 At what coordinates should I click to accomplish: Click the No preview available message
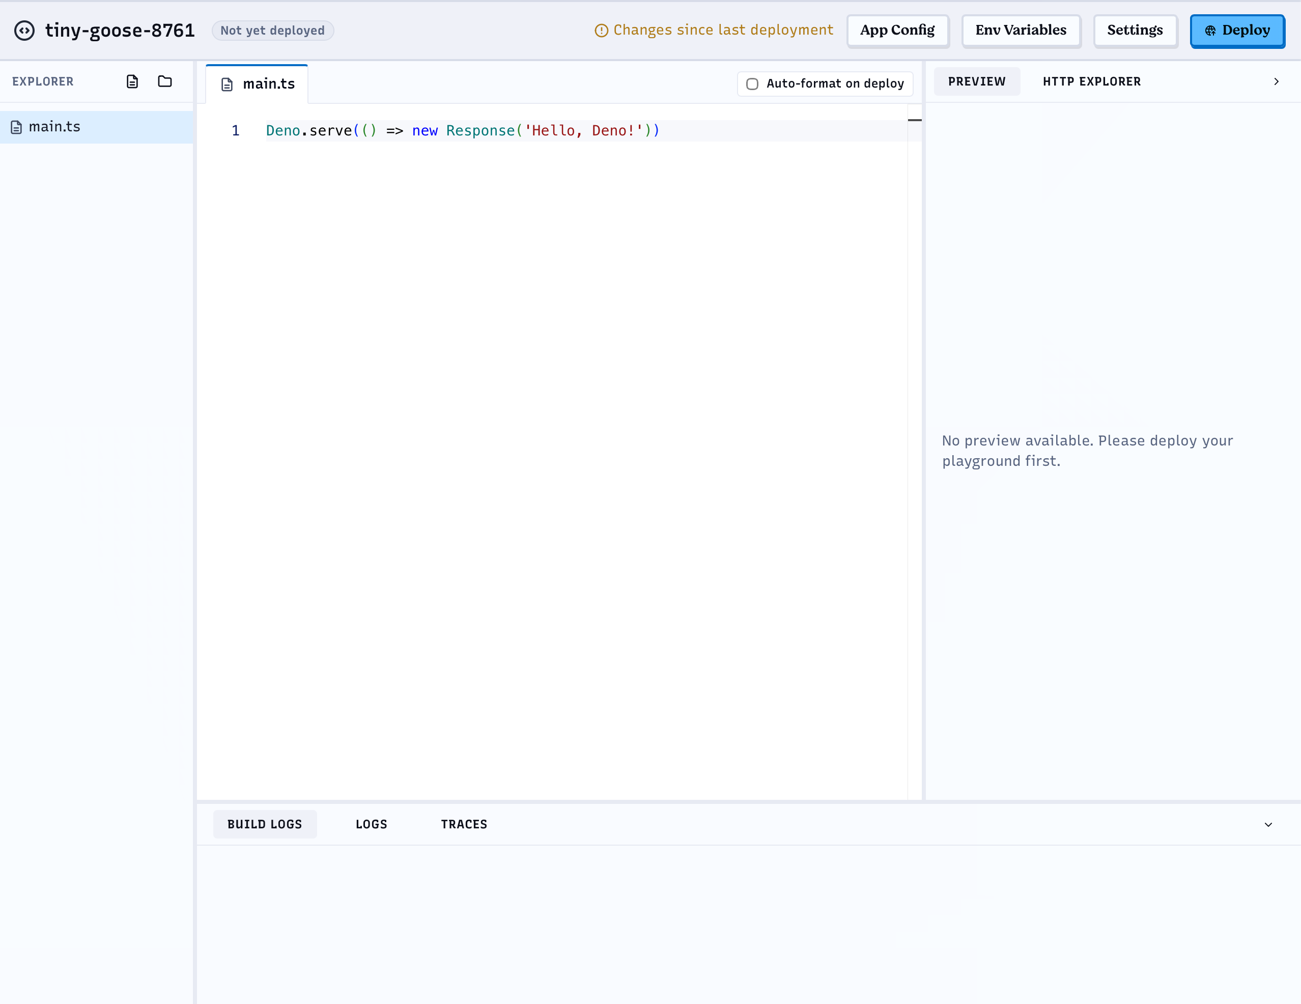pos(1087,451)
